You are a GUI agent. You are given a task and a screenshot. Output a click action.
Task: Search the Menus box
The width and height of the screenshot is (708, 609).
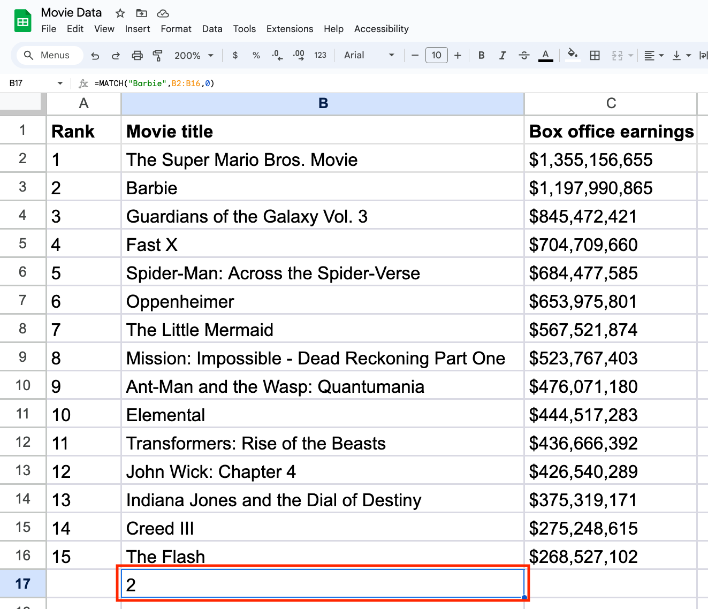tap(50, 55)
